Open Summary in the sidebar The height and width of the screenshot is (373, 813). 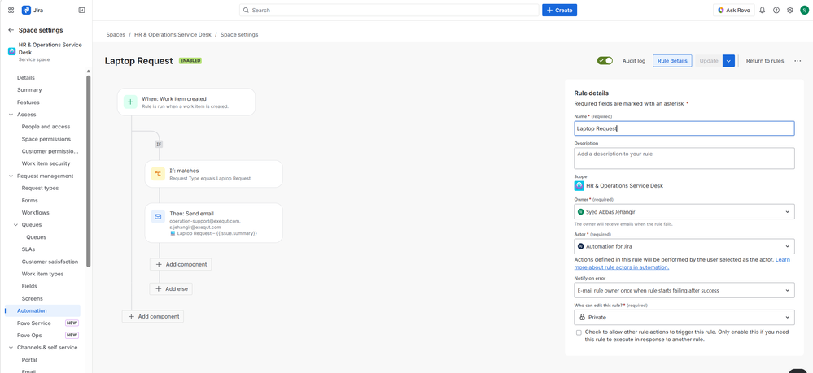(29, 89)
